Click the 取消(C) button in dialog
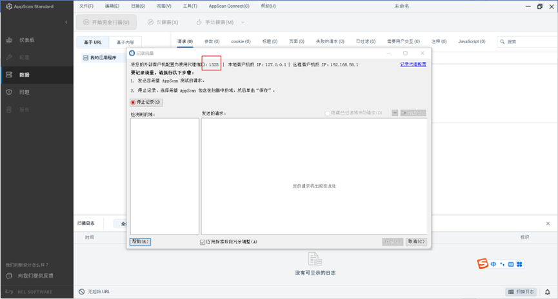This screenshot has width=558, height=299. point(416,242)
